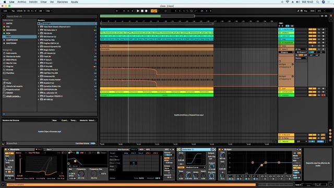
Task: Select the shakers track header
Action: click(287, 32)
